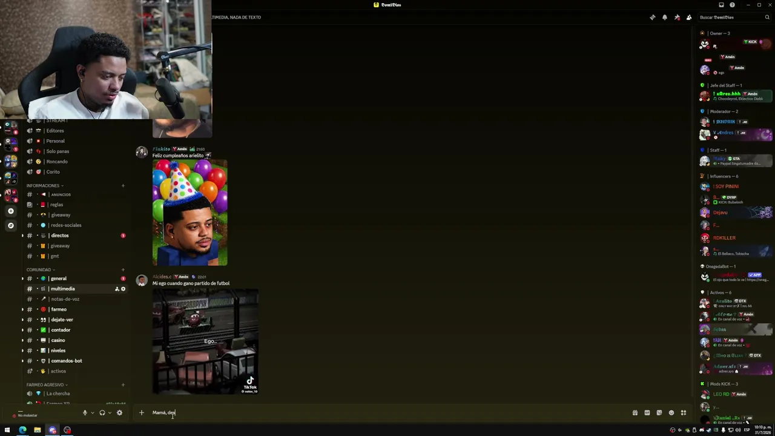This screenshot has height=436, width=775.
Task: Open the help question mark icon
Action: (733, 5)
